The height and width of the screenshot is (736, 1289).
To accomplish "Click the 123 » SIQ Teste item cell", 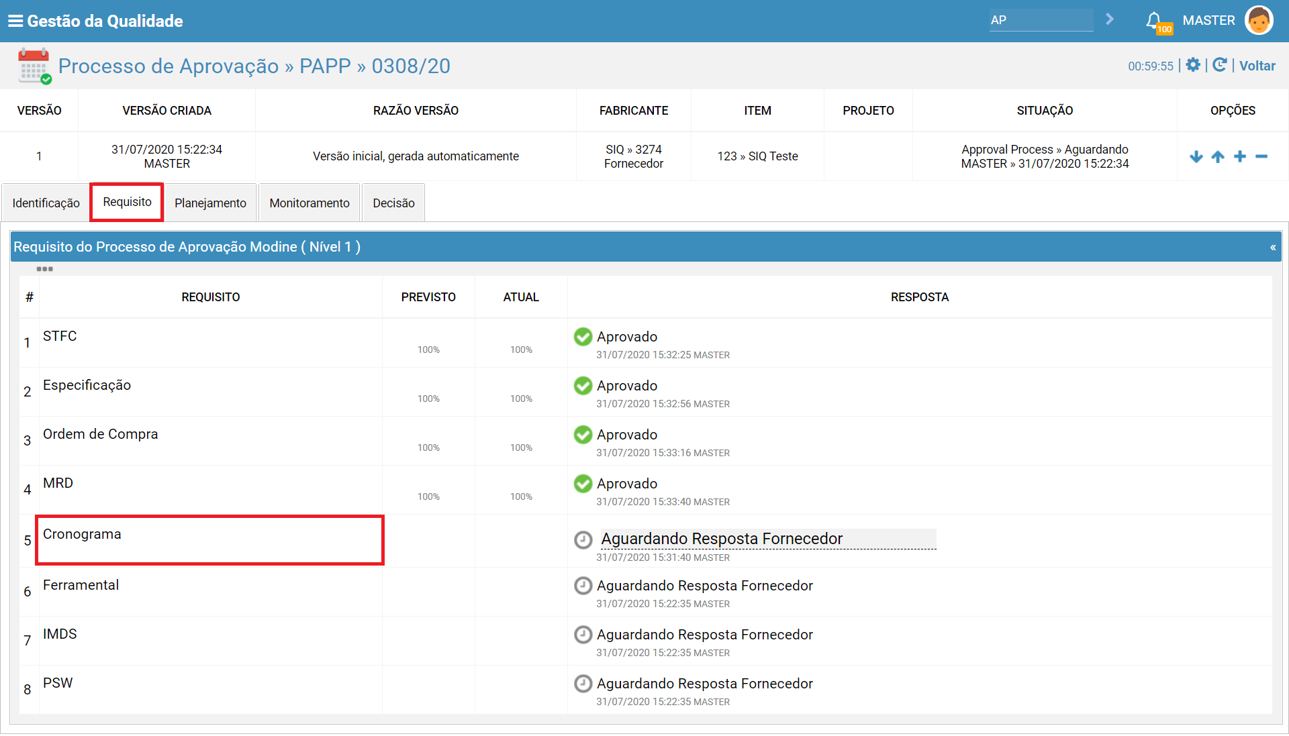I will pyautogui.click(x=757, y=156).
